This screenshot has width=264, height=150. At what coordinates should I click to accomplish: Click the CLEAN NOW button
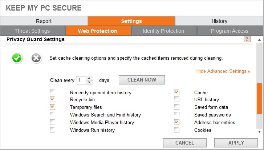click(142, 80)
